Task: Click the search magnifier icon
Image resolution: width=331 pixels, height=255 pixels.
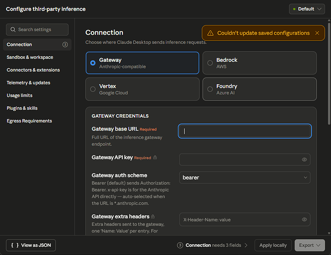Action: tap(13, 30)
